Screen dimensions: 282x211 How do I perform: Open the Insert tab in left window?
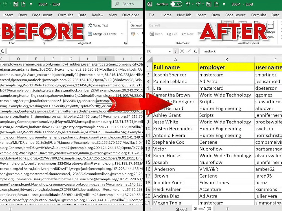8,15
